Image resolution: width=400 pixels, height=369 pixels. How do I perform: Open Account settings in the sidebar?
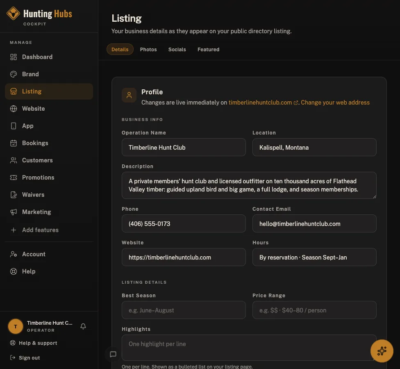point(49,254)
